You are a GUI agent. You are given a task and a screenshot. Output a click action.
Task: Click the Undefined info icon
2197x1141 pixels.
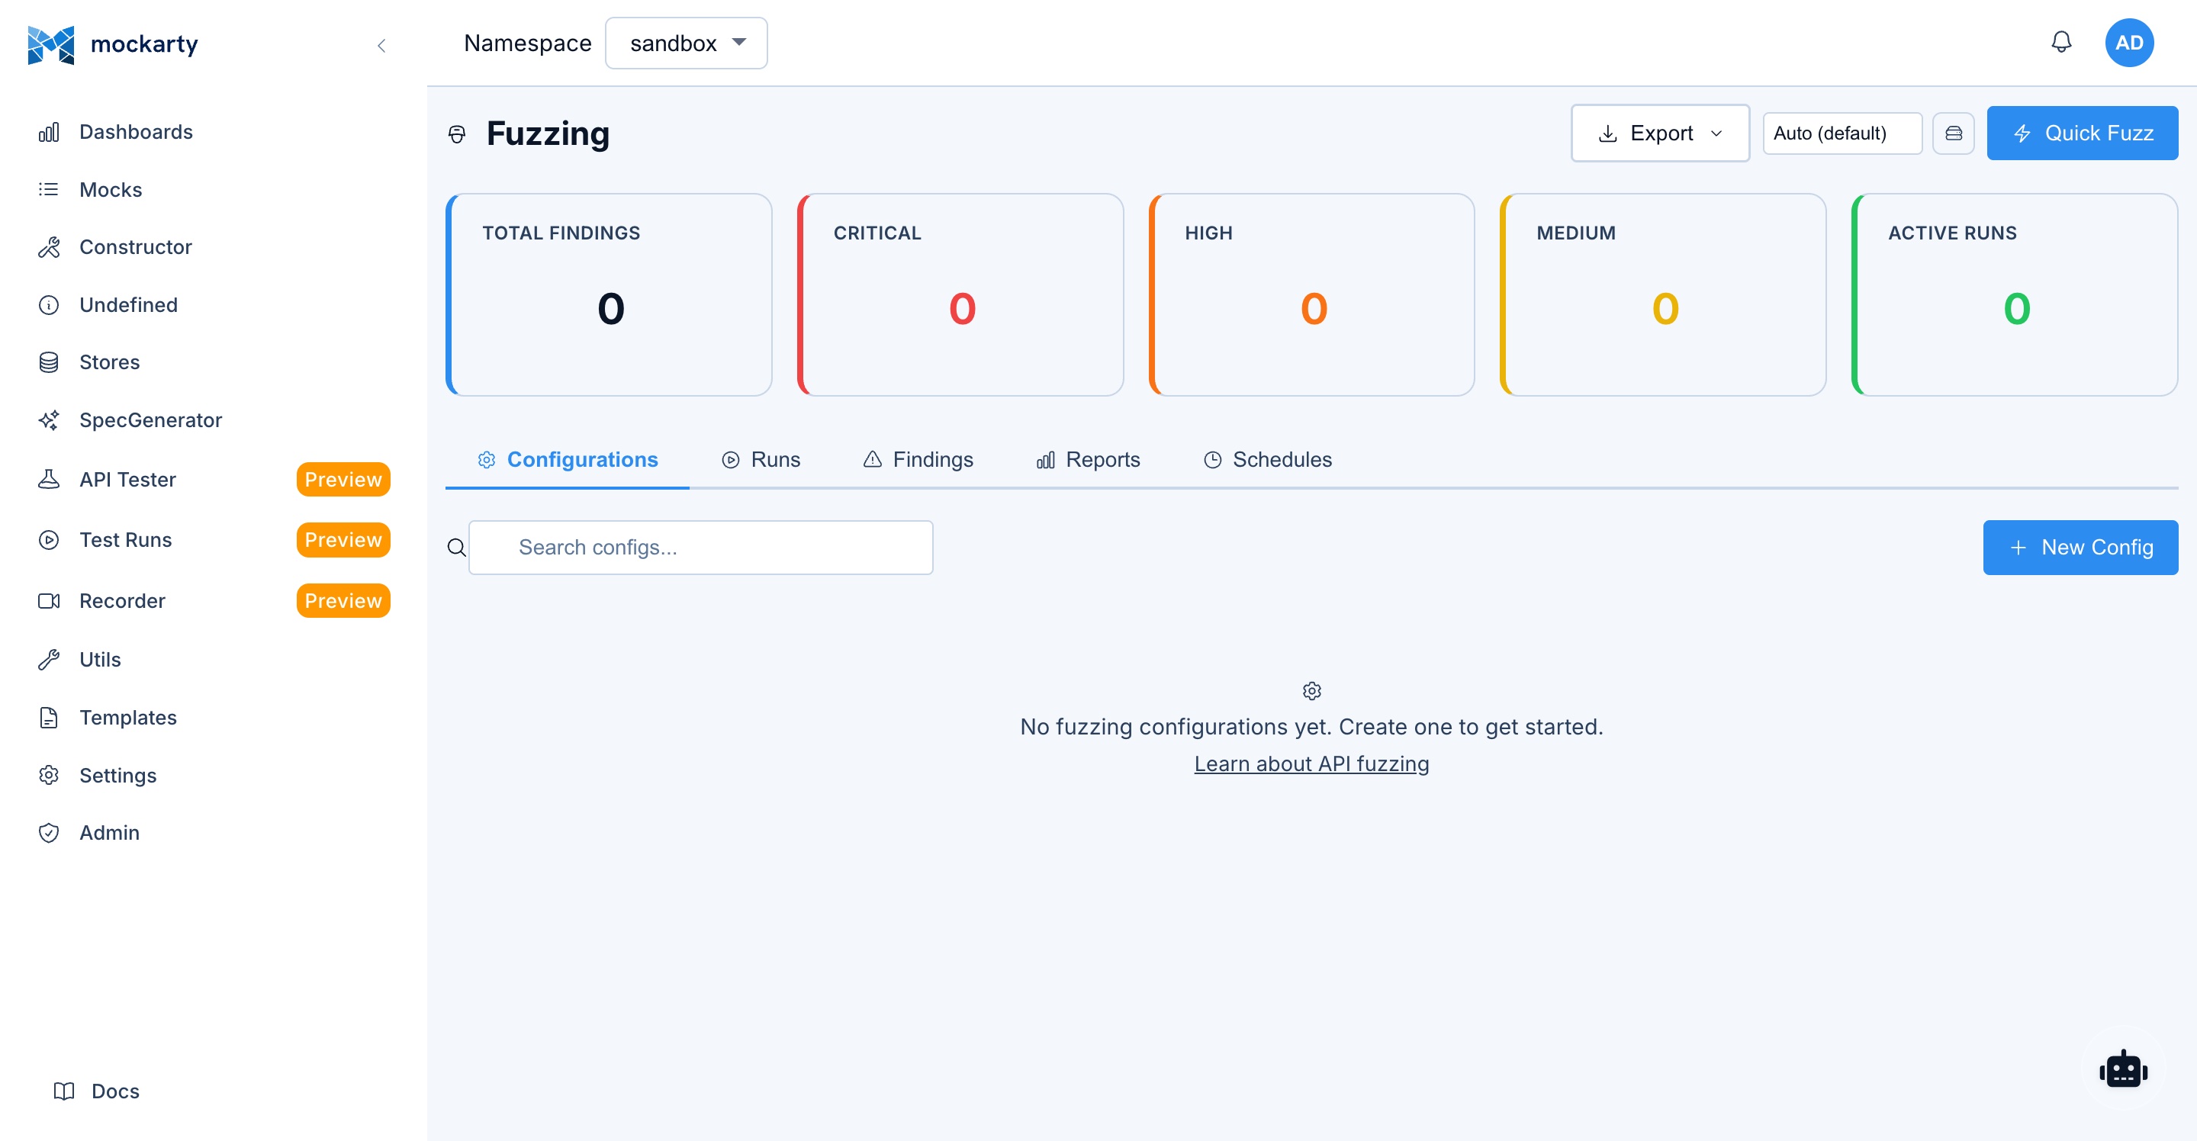point(49,304)
